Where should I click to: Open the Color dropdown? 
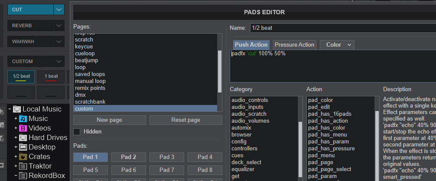337,45
